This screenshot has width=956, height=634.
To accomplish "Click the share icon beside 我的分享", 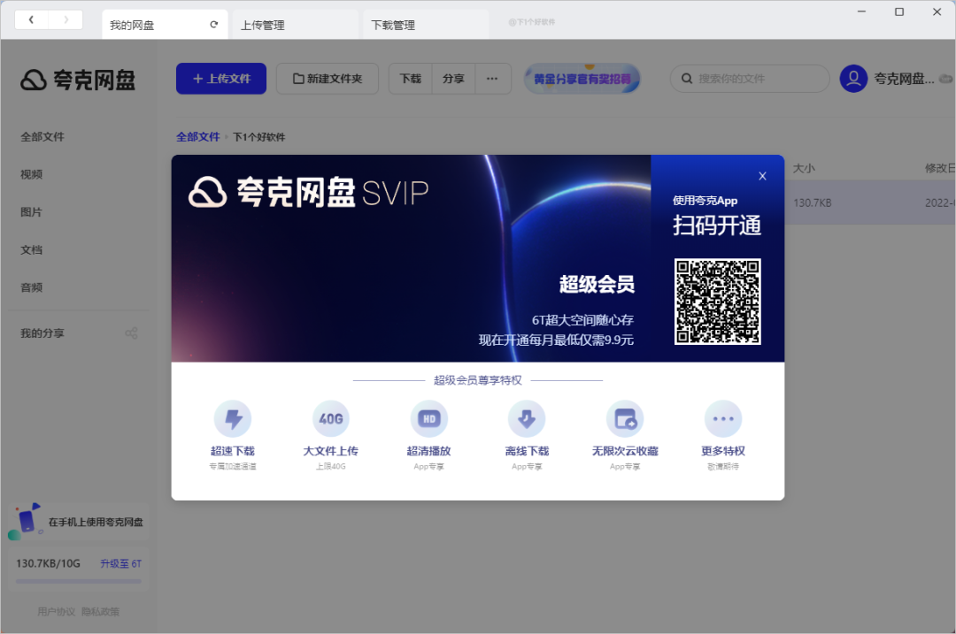I will tap(131, 333).
